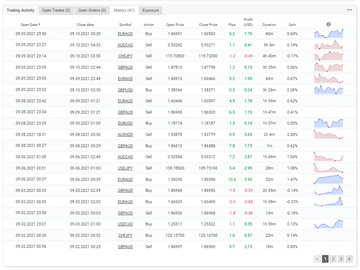This screenshot has width=360, height=270.
Task: Sort by Profit (USD) column header
Action: tap(248, 22)
